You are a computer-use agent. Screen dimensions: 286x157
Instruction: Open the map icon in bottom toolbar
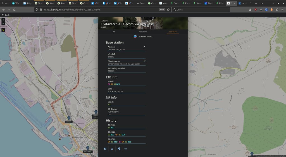pyautogui.click(x=105, y=149)
